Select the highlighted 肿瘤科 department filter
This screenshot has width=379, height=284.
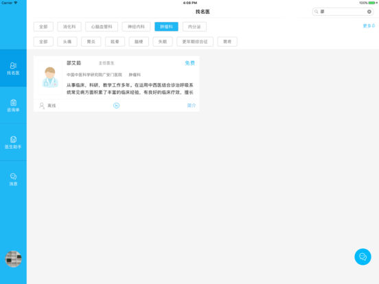click(x=167, y=27)
